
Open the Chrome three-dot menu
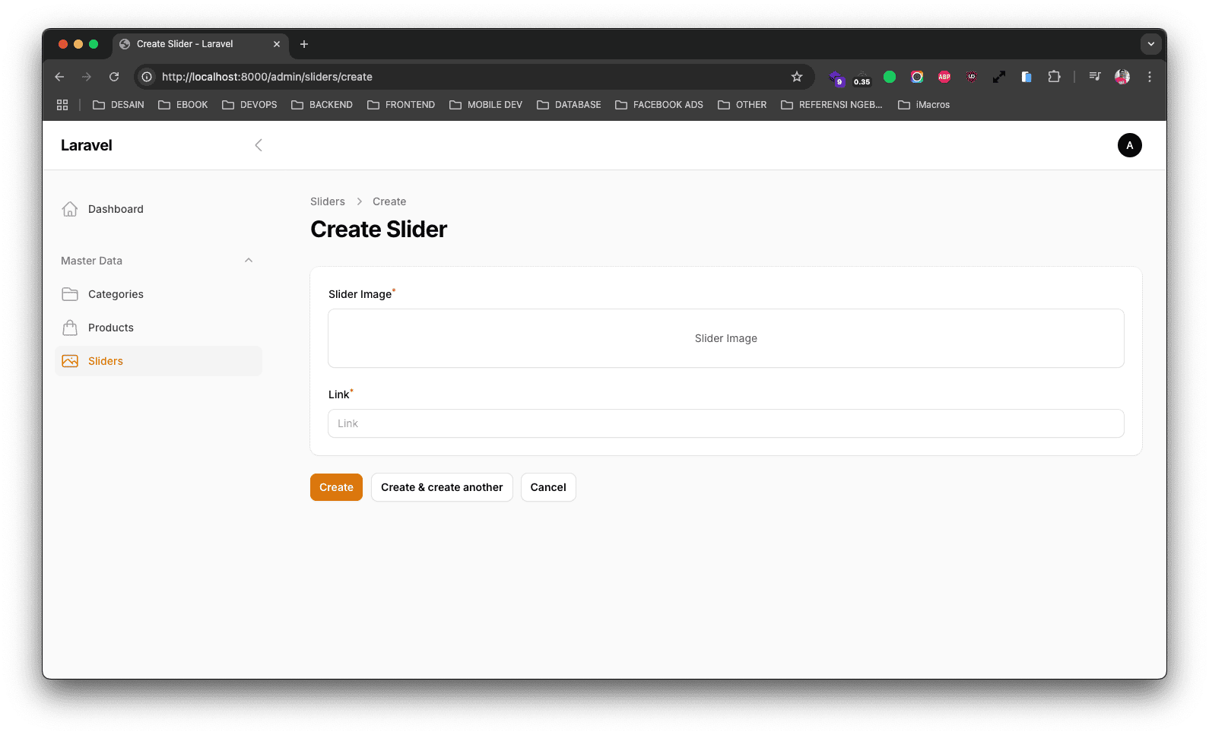pyautogui.click(x=1150, y=77)
